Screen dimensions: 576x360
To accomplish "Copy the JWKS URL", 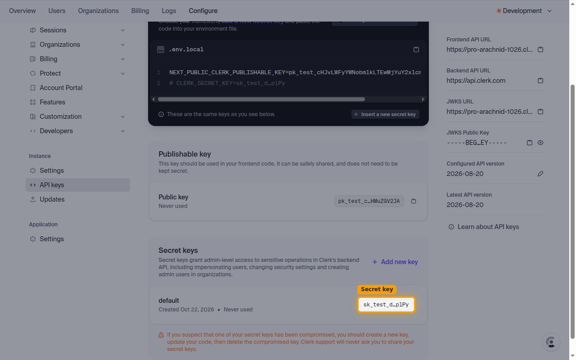I will pos(540,112).
